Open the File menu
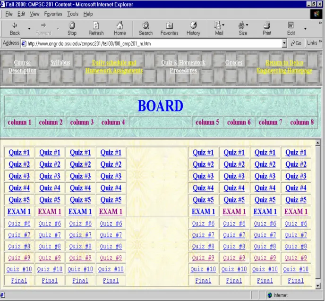 (x=9, y=14)
